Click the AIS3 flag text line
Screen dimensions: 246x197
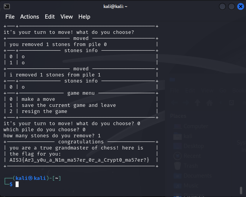[x=79, y=160]
